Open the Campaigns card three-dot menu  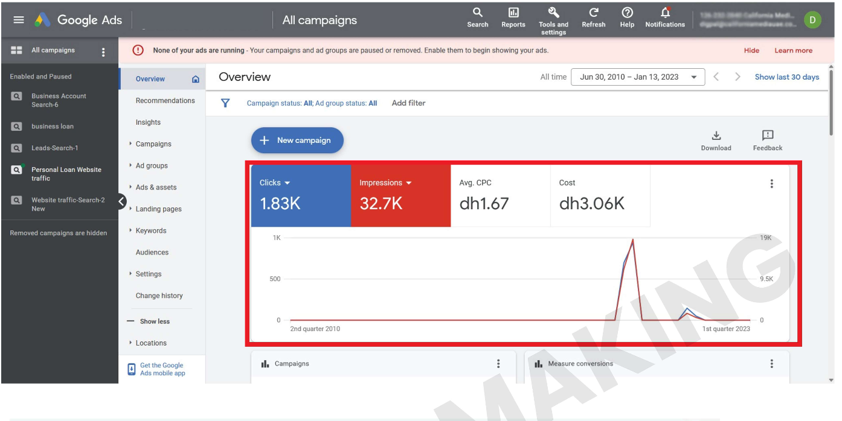coord(498,364)
